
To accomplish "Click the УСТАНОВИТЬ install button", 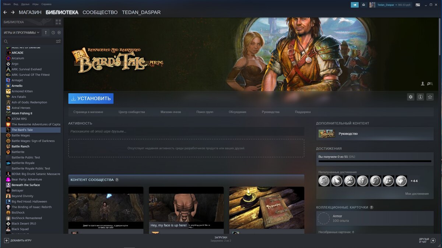I will pyautogui.click(x=91, y=98).
